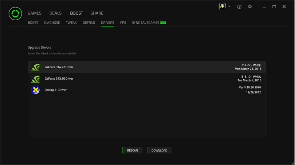Click the RESCAN button
The width and height of the screenshot is (295, 165).
(x=132, y=150)
